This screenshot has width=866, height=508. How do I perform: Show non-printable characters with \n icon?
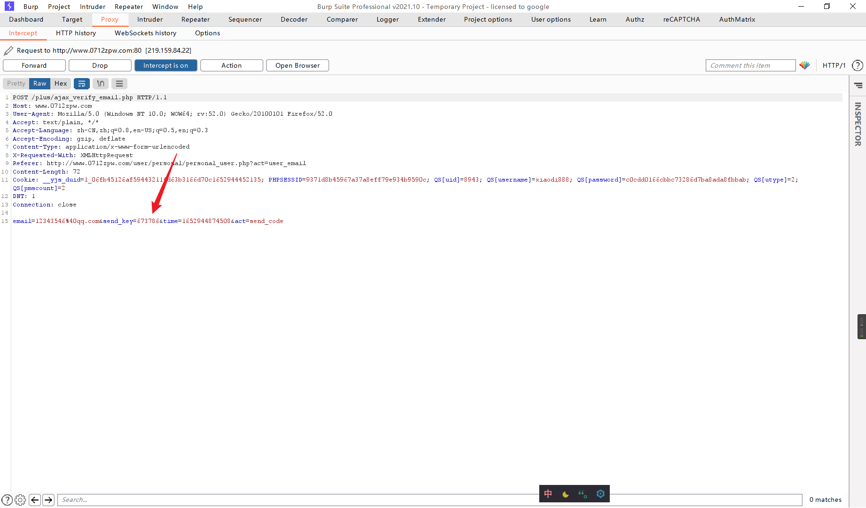coord(100,83)
